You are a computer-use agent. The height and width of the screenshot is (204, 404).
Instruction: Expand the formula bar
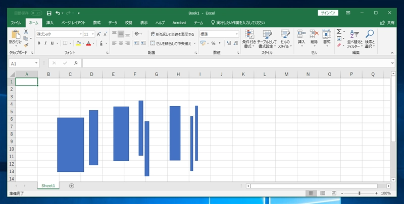click(x=392, y=63)
